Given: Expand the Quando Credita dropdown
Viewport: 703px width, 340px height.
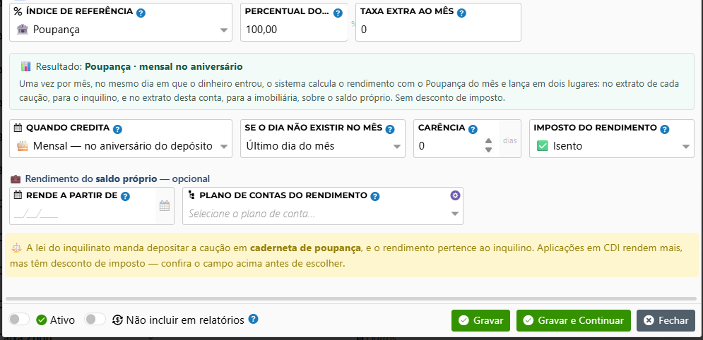Looking at the screenshot, I should click(121, 146).
